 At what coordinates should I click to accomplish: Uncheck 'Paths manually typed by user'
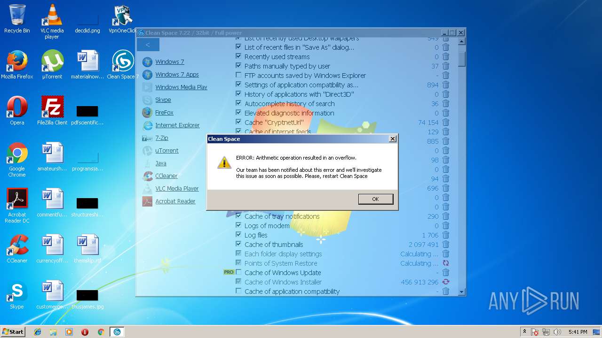pyautogui.click(x=238, y=66)
